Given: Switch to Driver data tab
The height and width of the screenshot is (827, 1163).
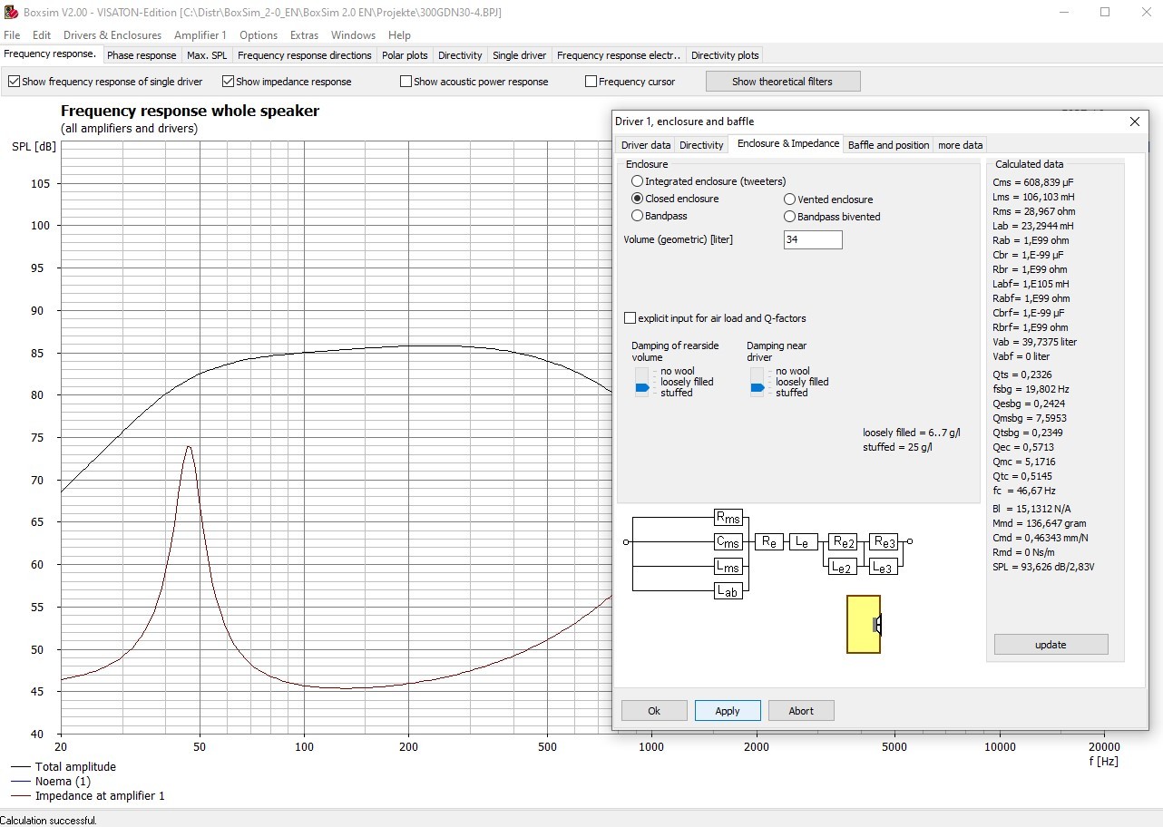Looking at the screenshot, I should 646,145.
